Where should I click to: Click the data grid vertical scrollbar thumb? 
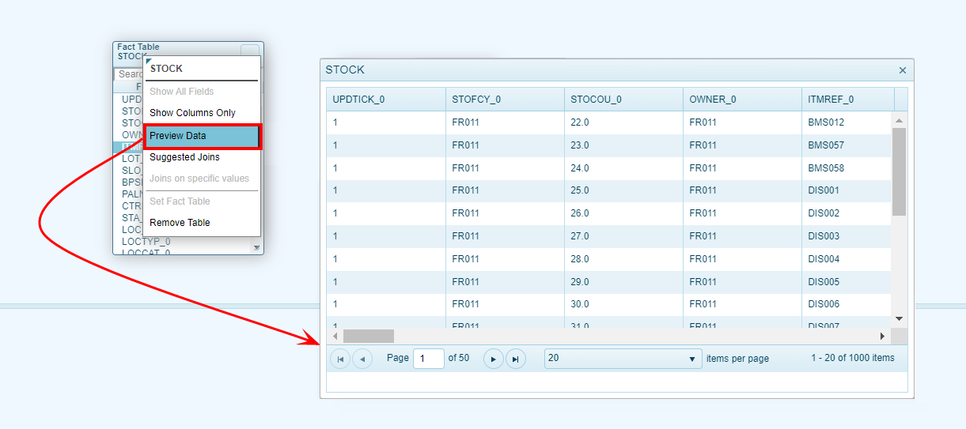pos(899,171)
